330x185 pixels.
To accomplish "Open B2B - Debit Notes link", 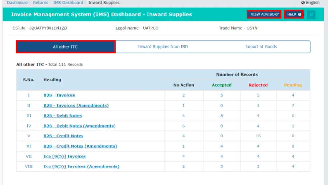I will (x=62, y=116).
